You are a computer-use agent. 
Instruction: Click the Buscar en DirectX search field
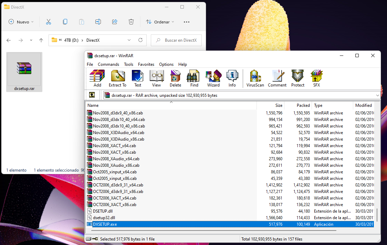176,40
